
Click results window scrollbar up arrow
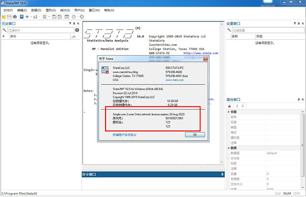(222, 24)
